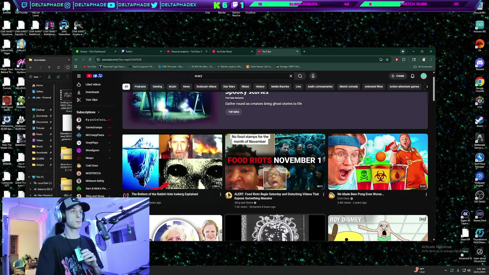
Task: Open the YouTube hamburger guide menu
Action: (79, 76)
